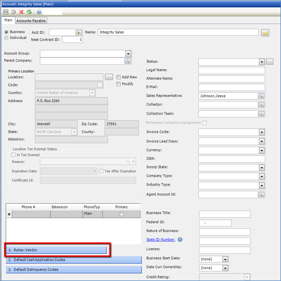Open the Account Group dropdown
The width and height of the screenshot is (281, 281).
point(128,53)
